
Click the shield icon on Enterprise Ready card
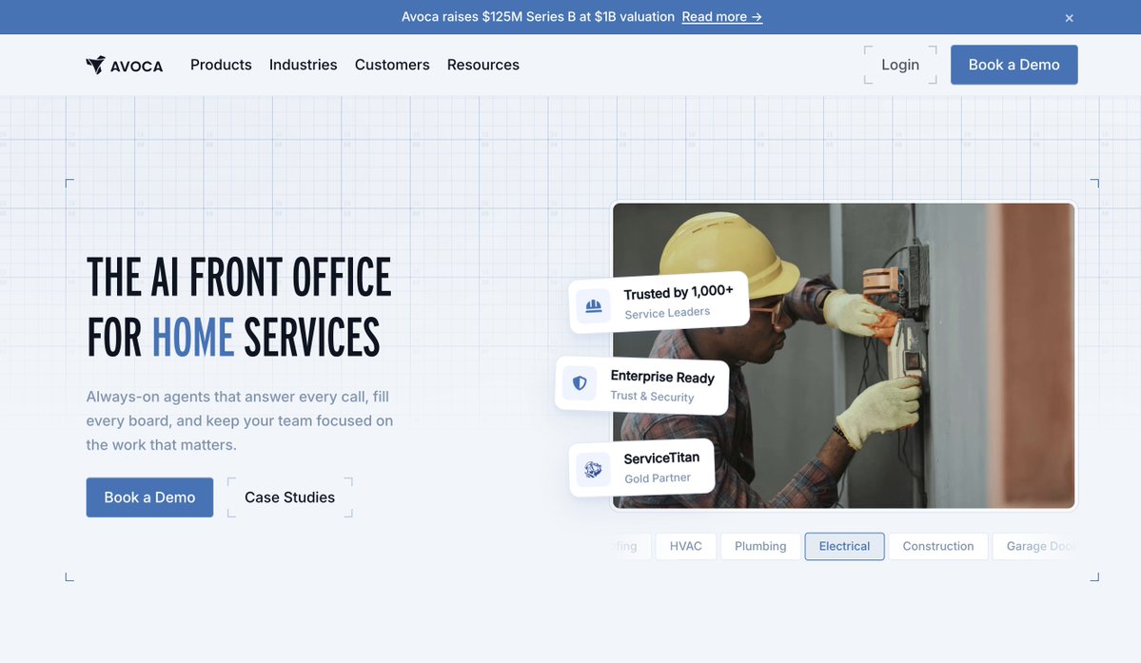(580, 383)
